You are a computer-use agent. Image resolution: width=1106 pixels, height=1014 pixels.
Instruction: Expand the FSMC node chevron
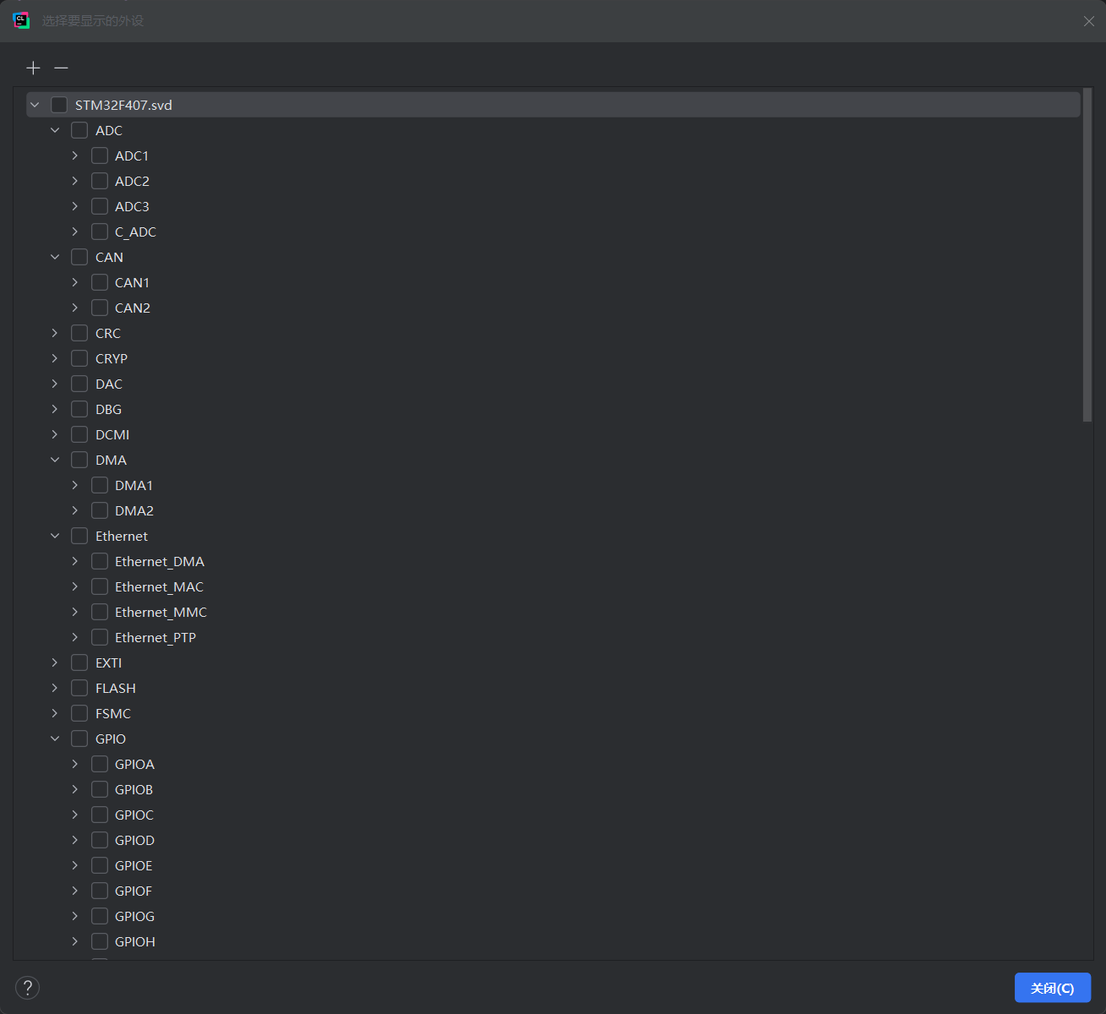click(x=55, y=713)
